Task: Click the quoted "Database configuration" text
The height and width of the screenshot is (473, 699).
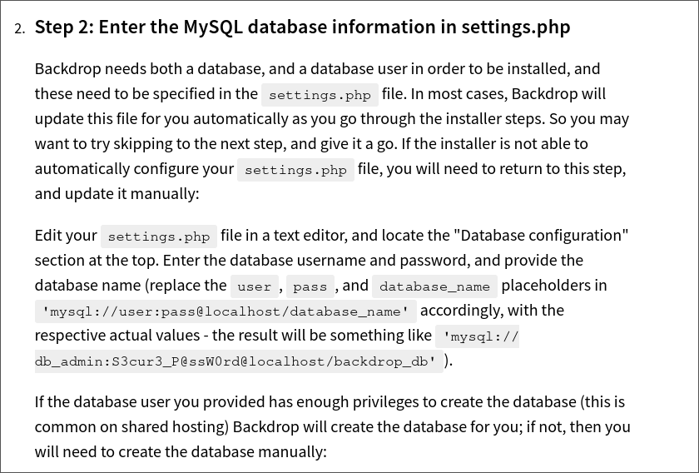Action: pyautogui.click(x=543, y=235)
